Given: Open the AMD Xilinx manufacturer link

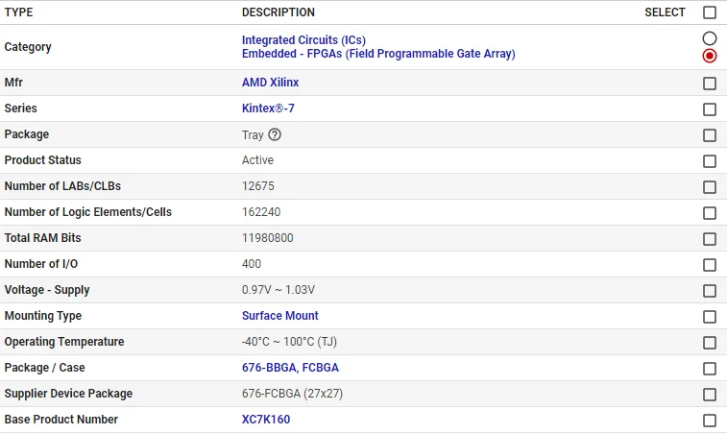Looking at the screenshot, I should click(270, 83).
